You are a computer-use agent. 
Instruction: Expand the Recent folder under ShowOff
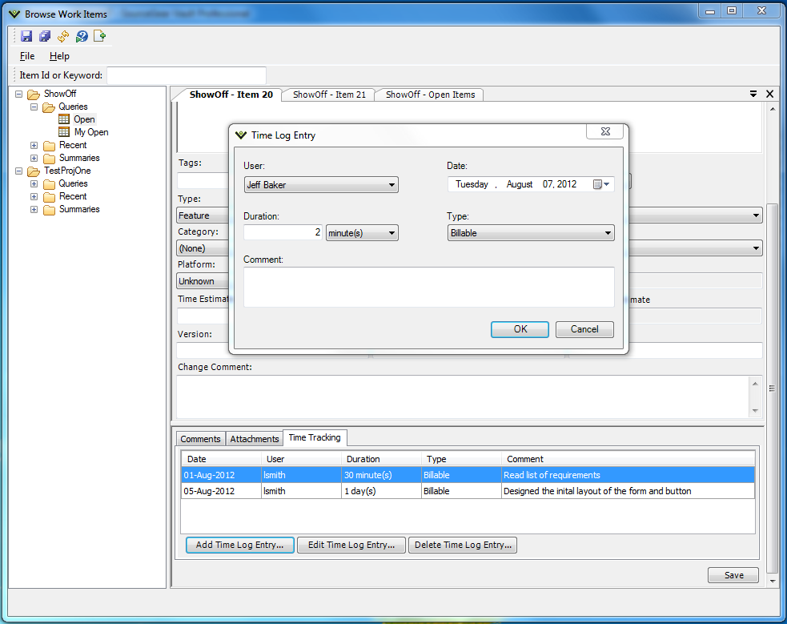click(34, 145)
